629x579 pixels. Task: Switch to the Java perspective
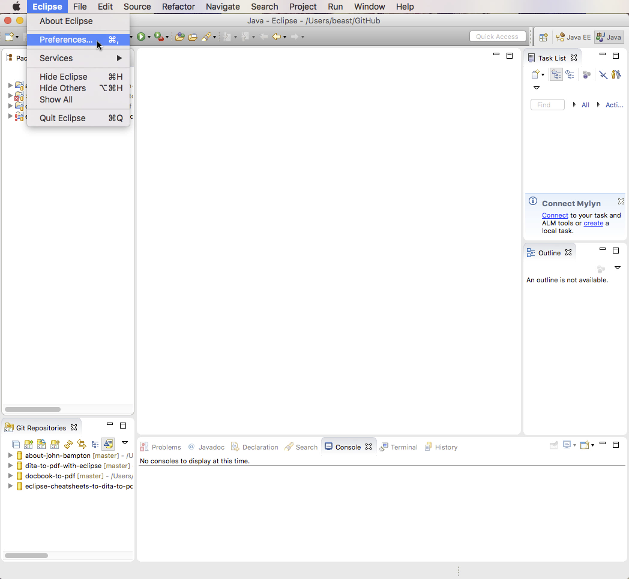tap(609, 37)
